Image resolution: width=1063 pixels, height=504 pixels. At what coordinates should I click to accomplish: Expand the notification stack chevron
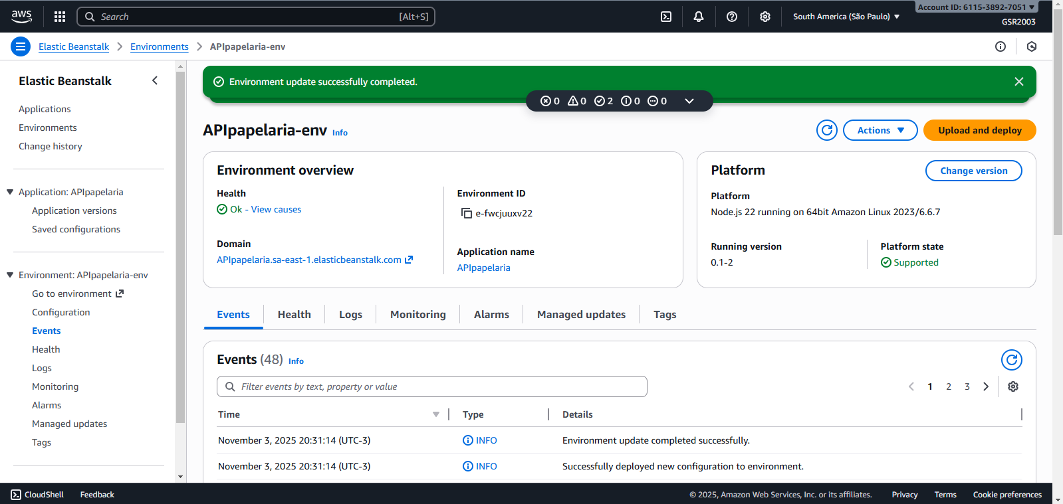point(689,101)
